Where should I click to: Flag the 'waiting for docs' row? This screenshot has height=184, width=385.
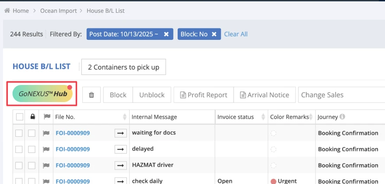tap(46, 133)
